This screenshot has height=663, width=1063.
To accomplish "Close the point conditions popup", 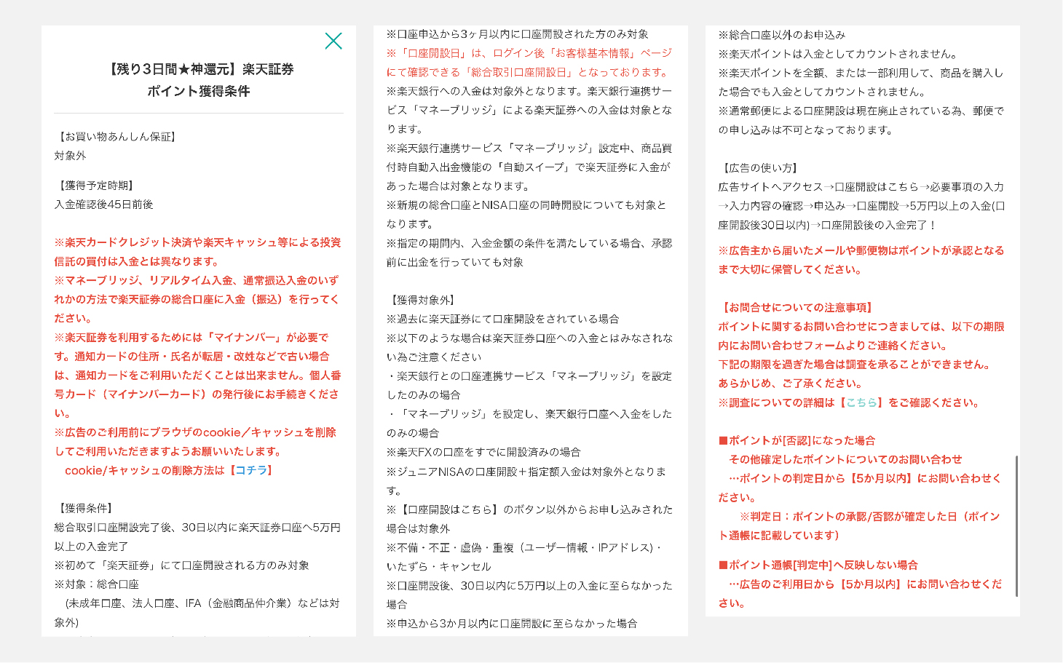I will (333, 41).
